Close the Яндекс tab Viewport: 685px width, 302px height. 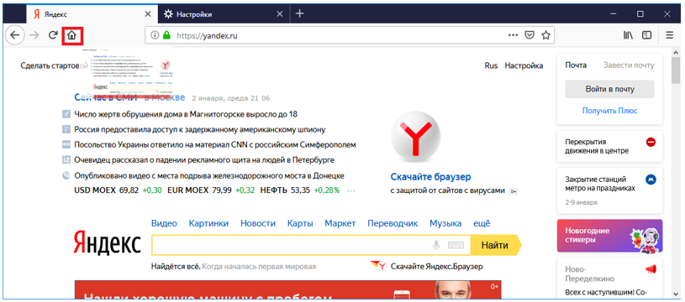(148, 14)
